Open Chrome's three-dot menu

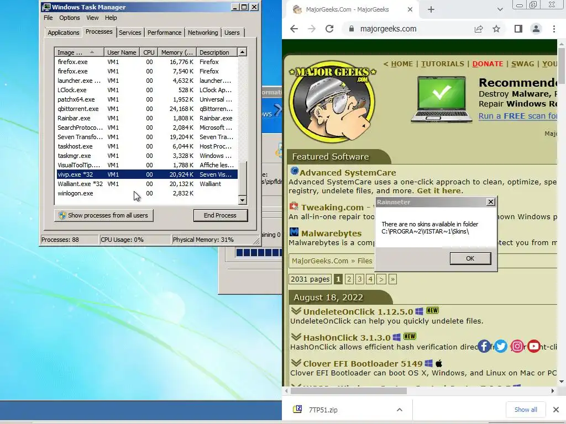point(554,29)
